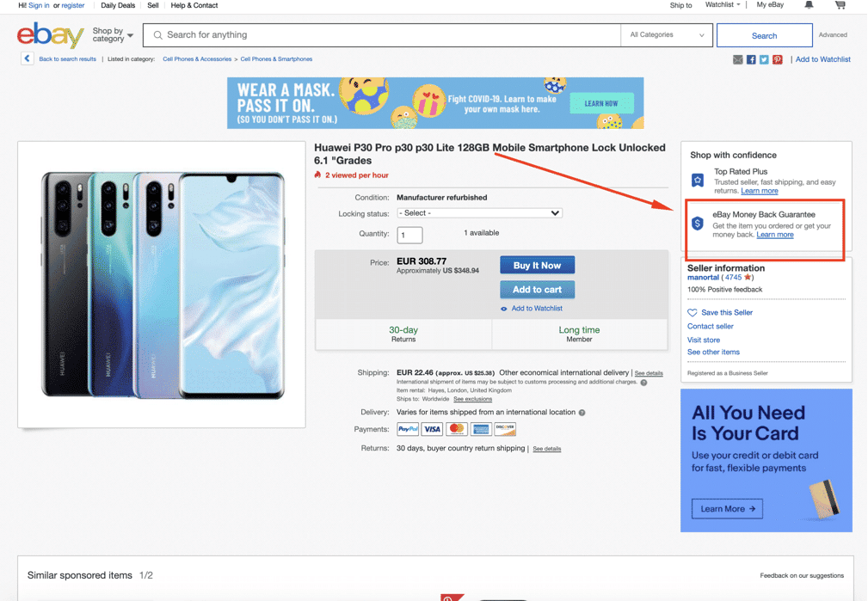
Task: Click the help icon next to customs charges note
Action: [x=643, y=383]
